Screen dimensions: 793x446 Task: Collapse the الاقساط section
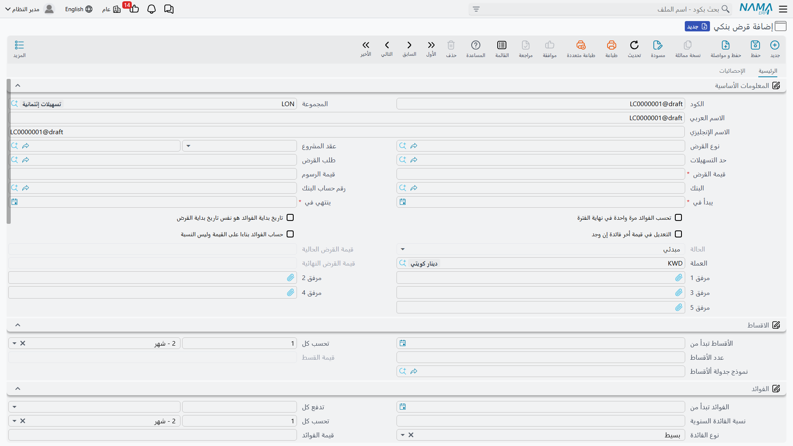click(x=18, y=325)
